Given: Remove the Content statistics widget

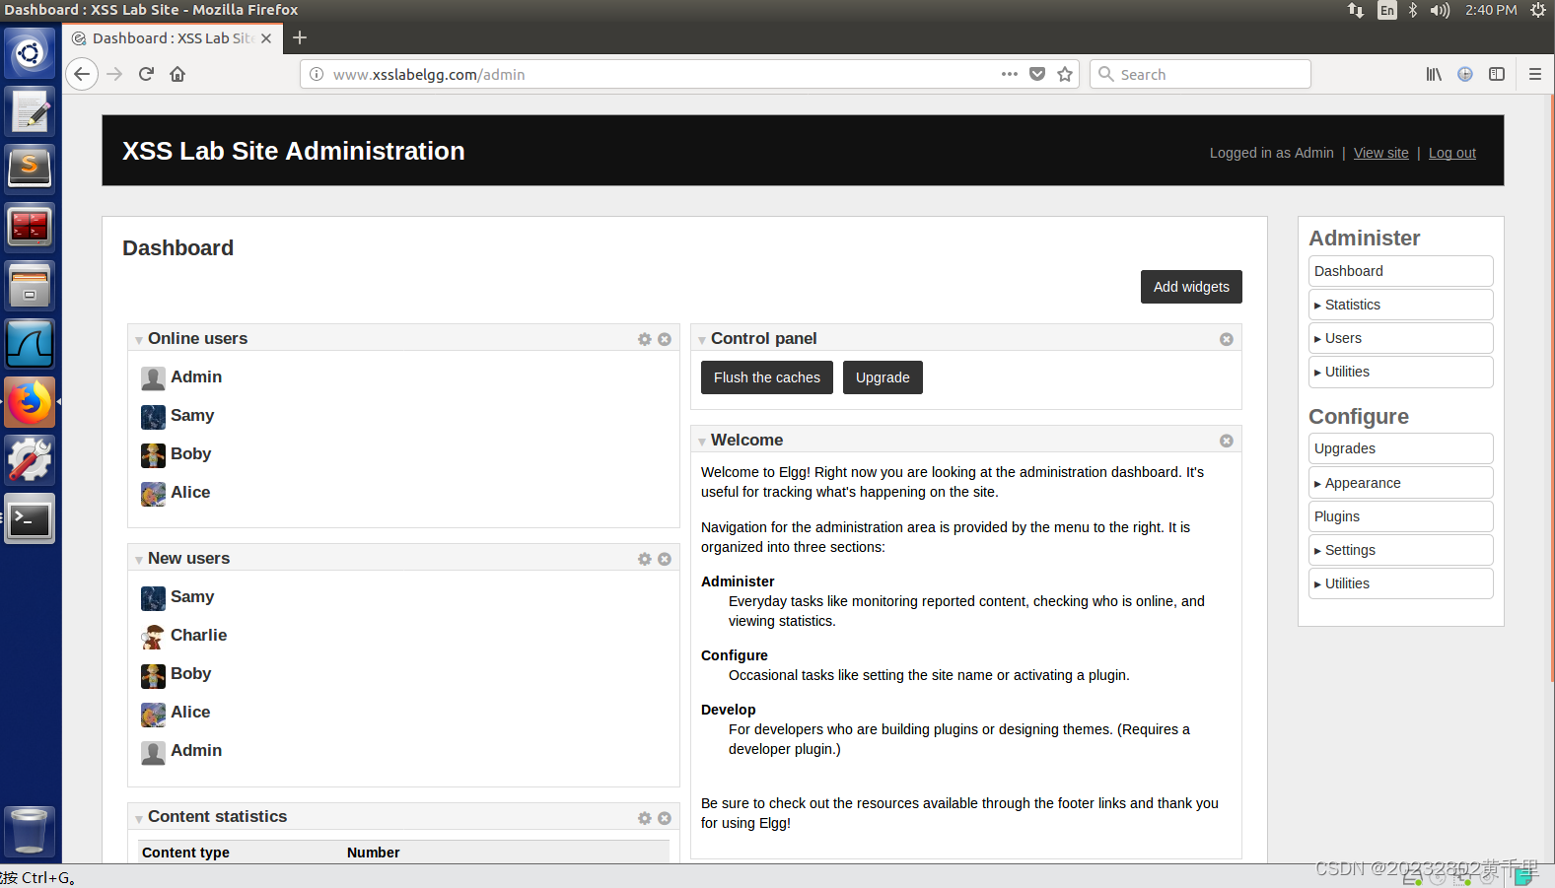Looking at the screenshot, I should (665, 818).
